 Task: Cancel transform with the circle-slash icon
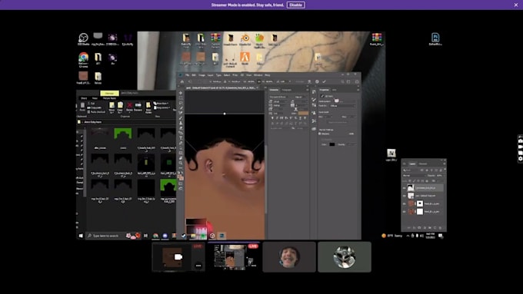pos(317,81)
